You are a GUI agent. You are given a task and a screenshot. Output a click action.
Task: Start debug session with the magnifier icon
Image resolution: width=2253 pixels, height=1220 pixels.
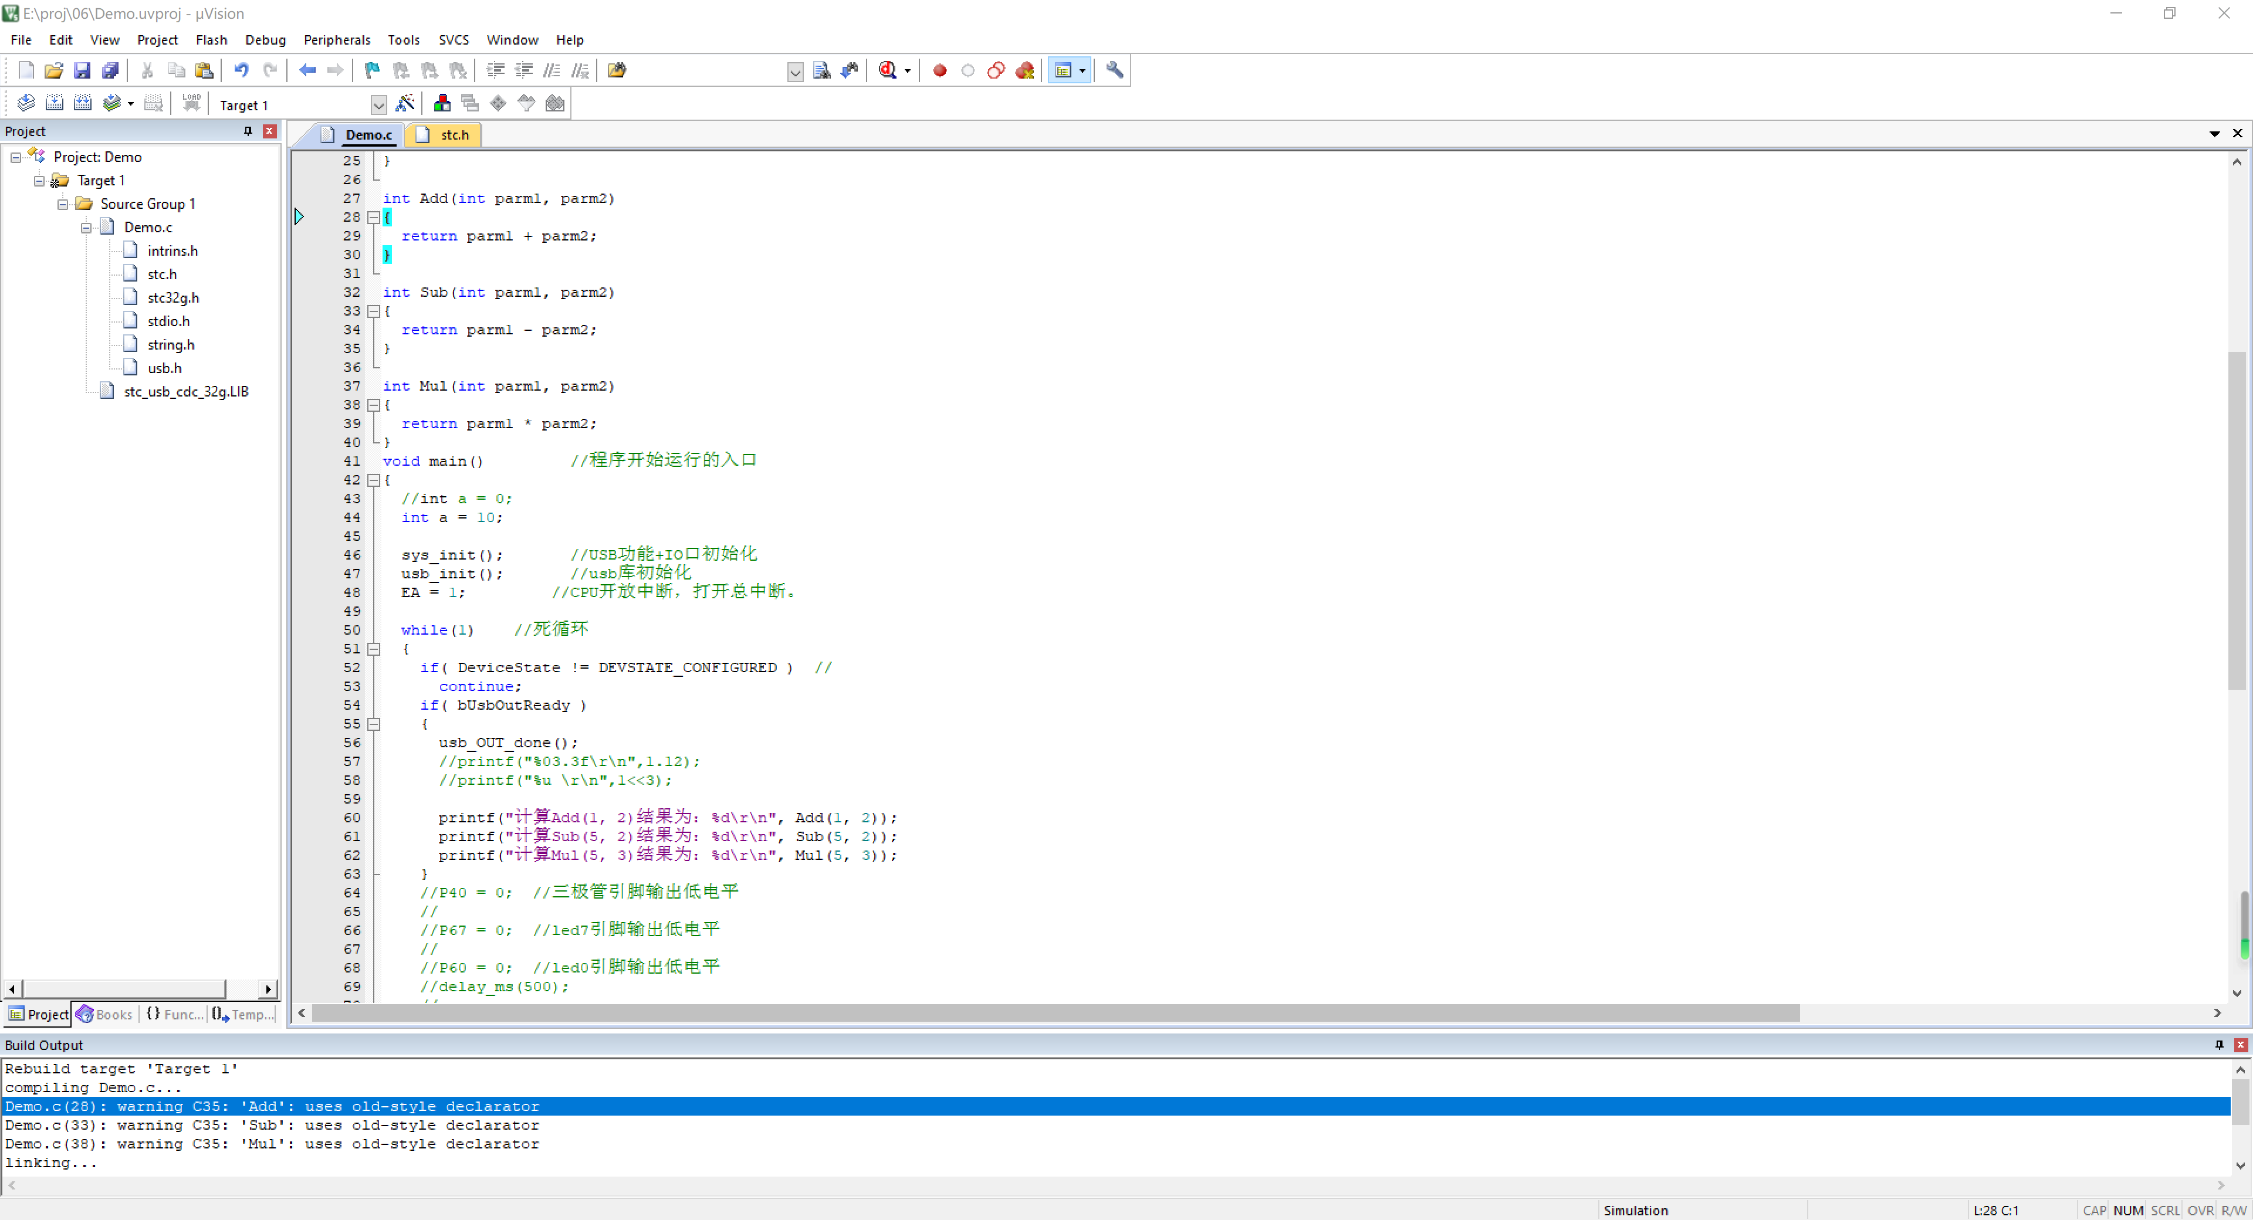click(888, 70)
